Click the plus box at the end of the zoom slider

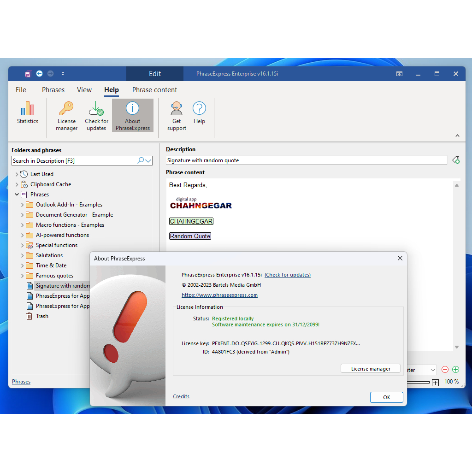pyautogui.click(x=435, y=383)
